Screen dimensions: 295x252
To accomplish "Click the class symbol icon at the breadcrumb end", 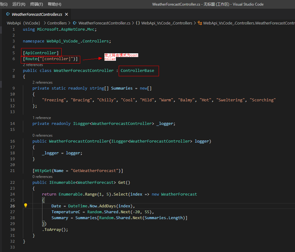I will 200,23.
